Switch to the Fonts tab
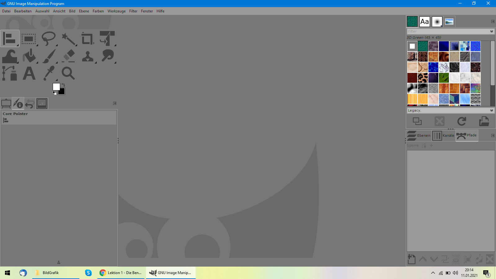 click(425, 22)
